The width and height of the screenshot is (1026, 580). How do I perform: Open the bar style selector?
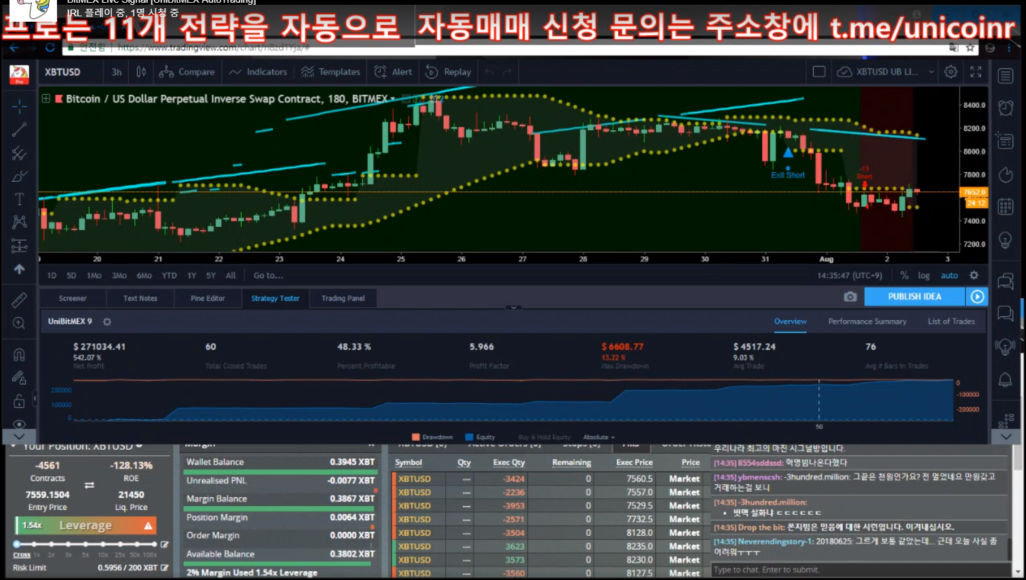[x=141, y=72]
